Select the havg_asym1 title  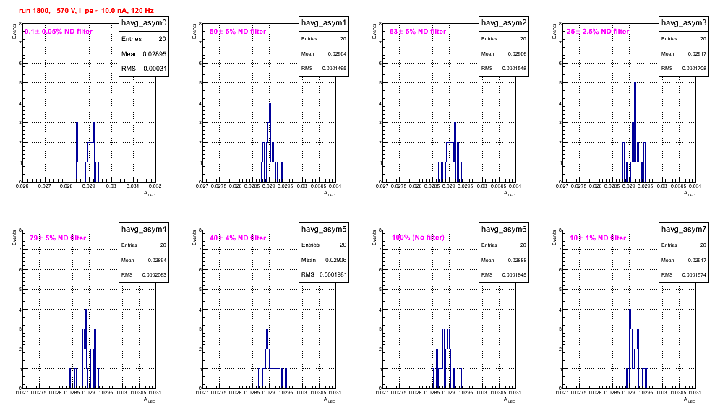point(324,23)
